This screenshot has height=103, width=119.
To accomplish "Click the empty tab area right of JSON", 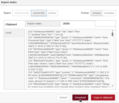I will [106, 24].
